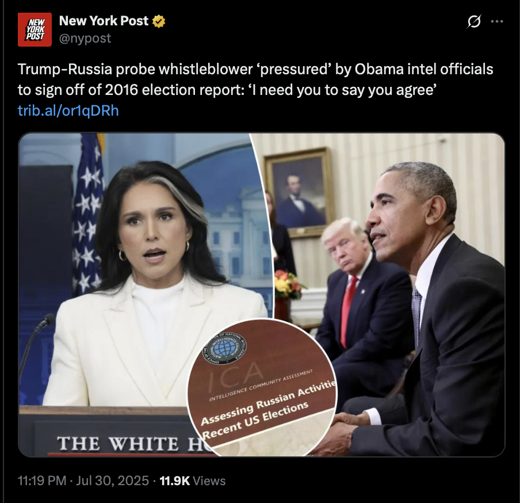Image resolution: width=520 pixels, height=503 pixels.
Task: Select the Jul 30, 2025 date
Action: tap(112, 481)
